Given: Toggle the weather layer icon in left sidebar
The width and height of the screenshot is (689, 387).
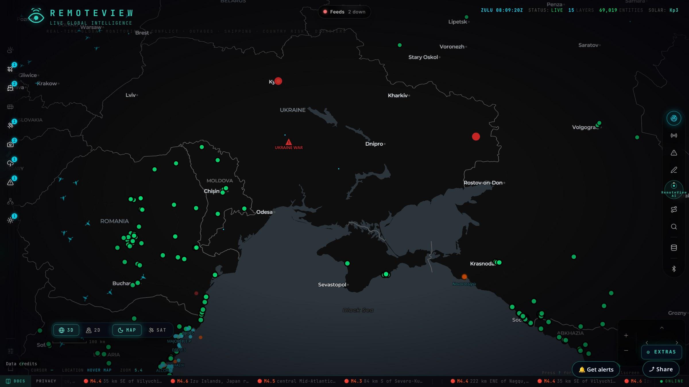Looking at the screenshot, I should click(x=10, y=50).
